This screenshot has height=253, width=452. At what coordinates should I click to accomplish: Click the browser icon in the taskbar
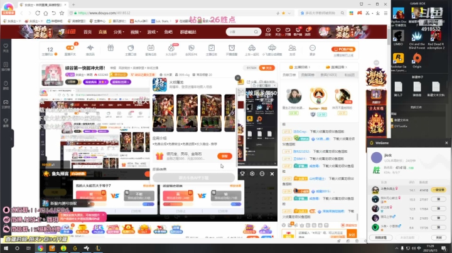coord(40,248)
